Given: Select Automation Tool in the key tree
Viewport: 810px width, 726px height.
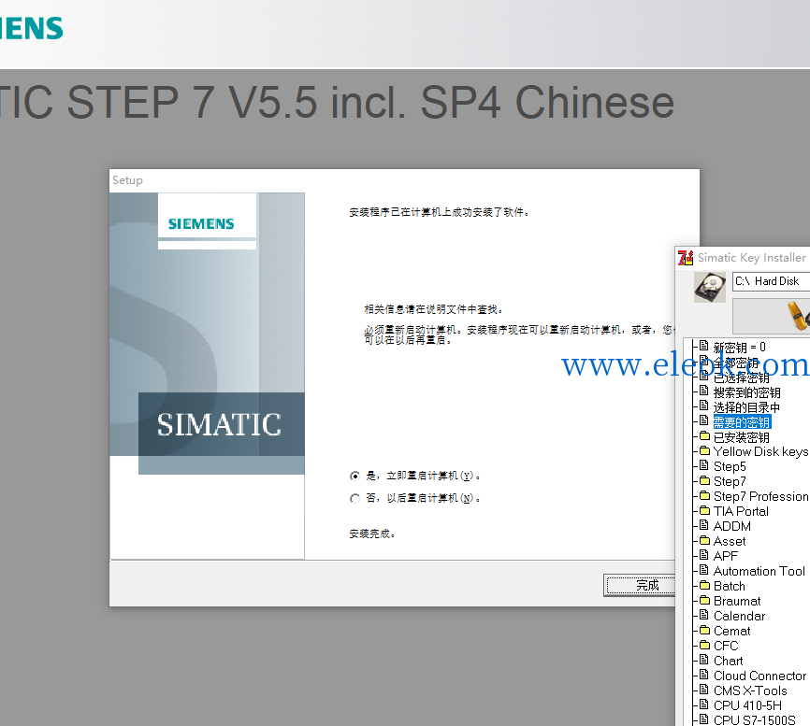Looking at the screenshot, I should tap(759, 571).
